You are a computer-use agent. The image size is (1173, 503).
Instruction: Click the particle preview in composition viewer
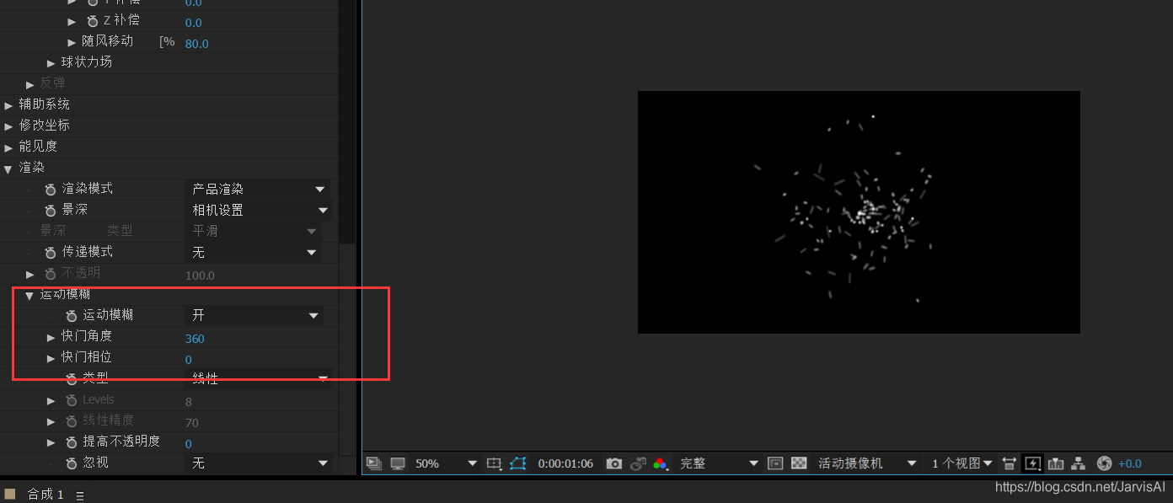859,212
